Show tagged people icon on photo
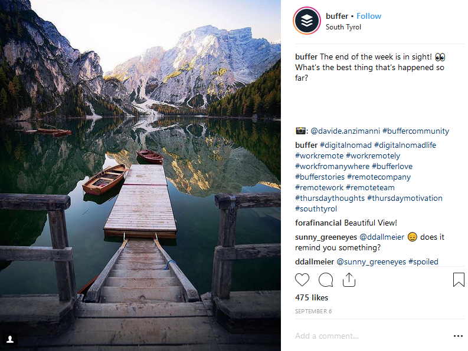 pyautogui.click(x=10, y=340)
